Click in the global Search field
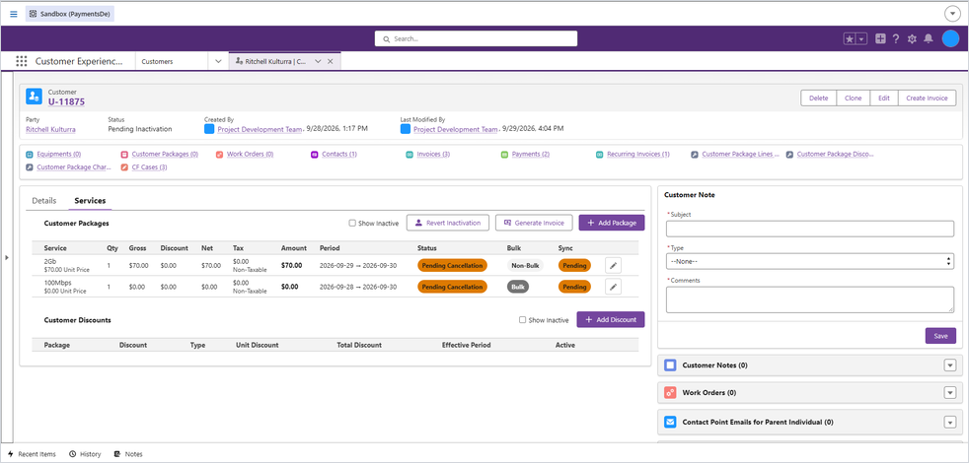This screenshot has width=969, height=463. (476, 38)
